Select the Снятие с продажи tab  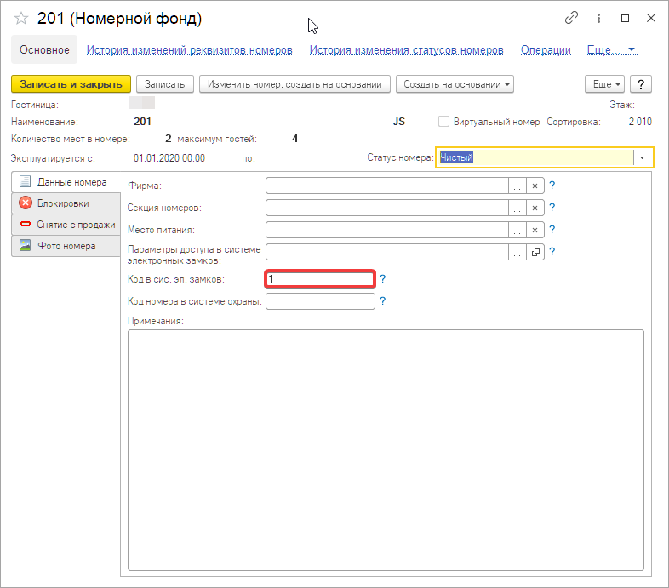(66, 225)
